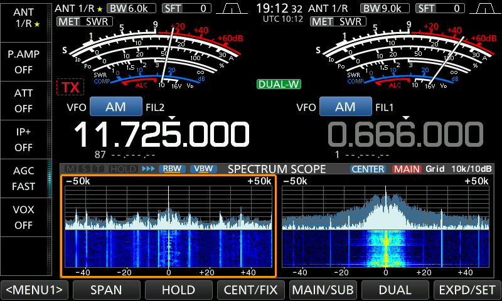The height and width of the screenshot is (301, 502).
Task: Change AGC FAST setting
Action: (26, 179)
